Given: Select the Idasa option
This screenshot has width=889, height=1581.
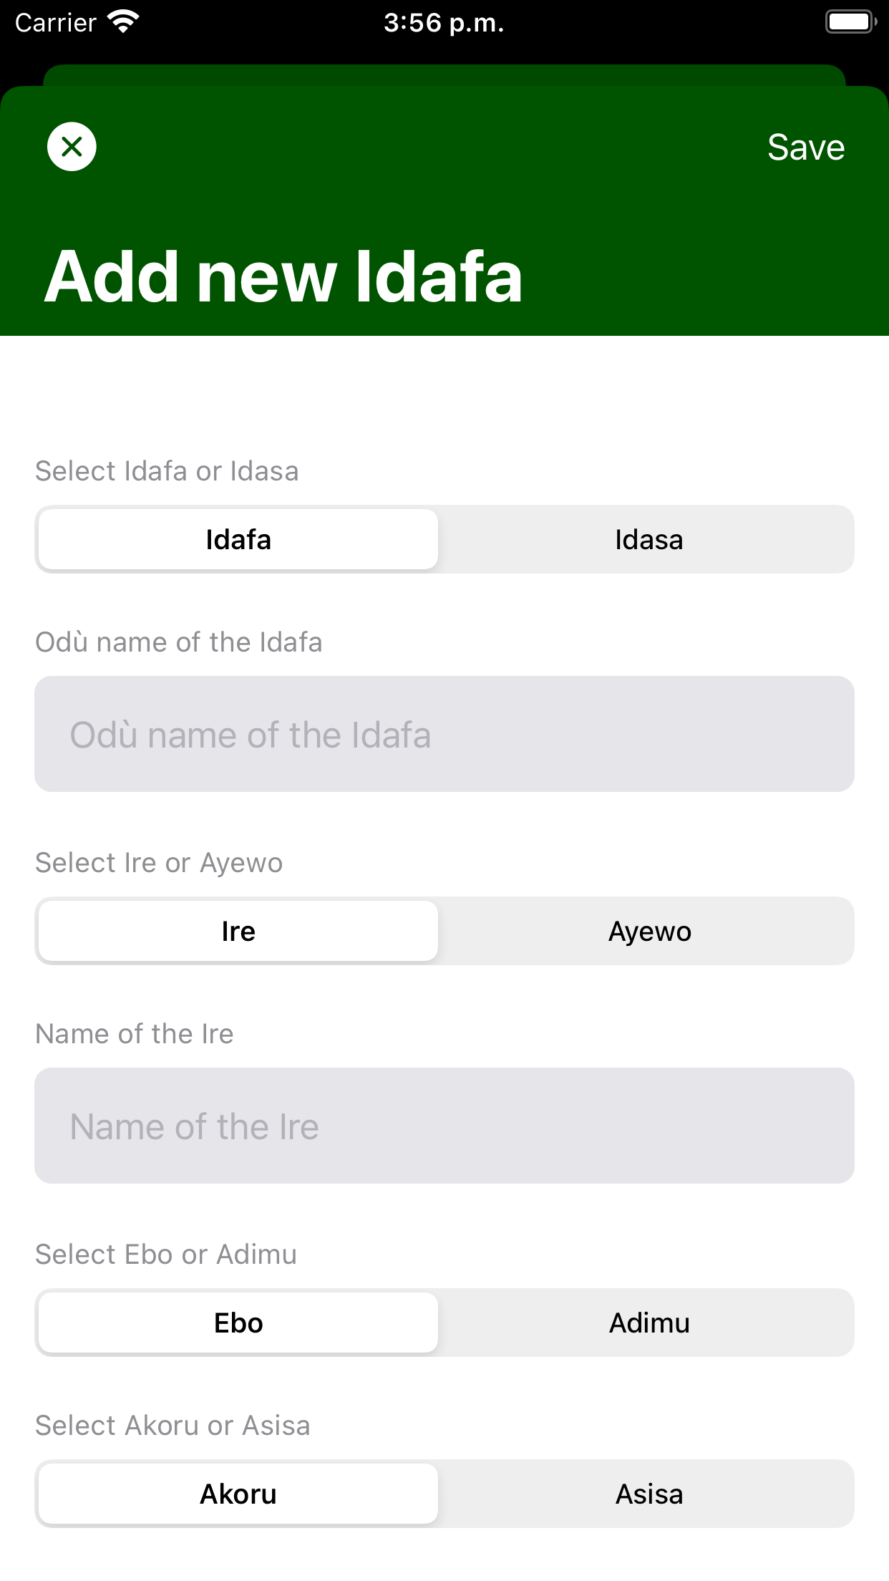Looking at the screenshot, I should (648, 539).
